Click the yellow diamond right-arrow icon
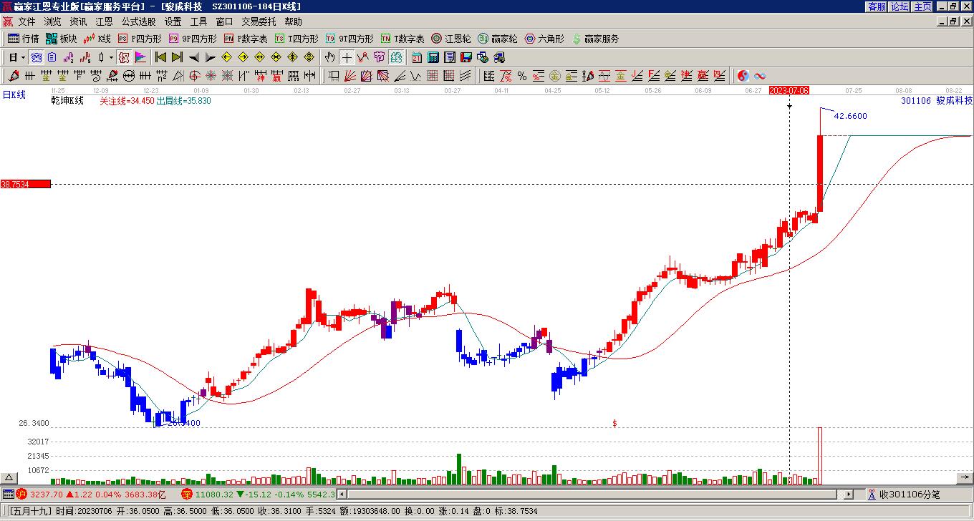The height and width of the screenshot is (521, 974). (x=243, y=57)
